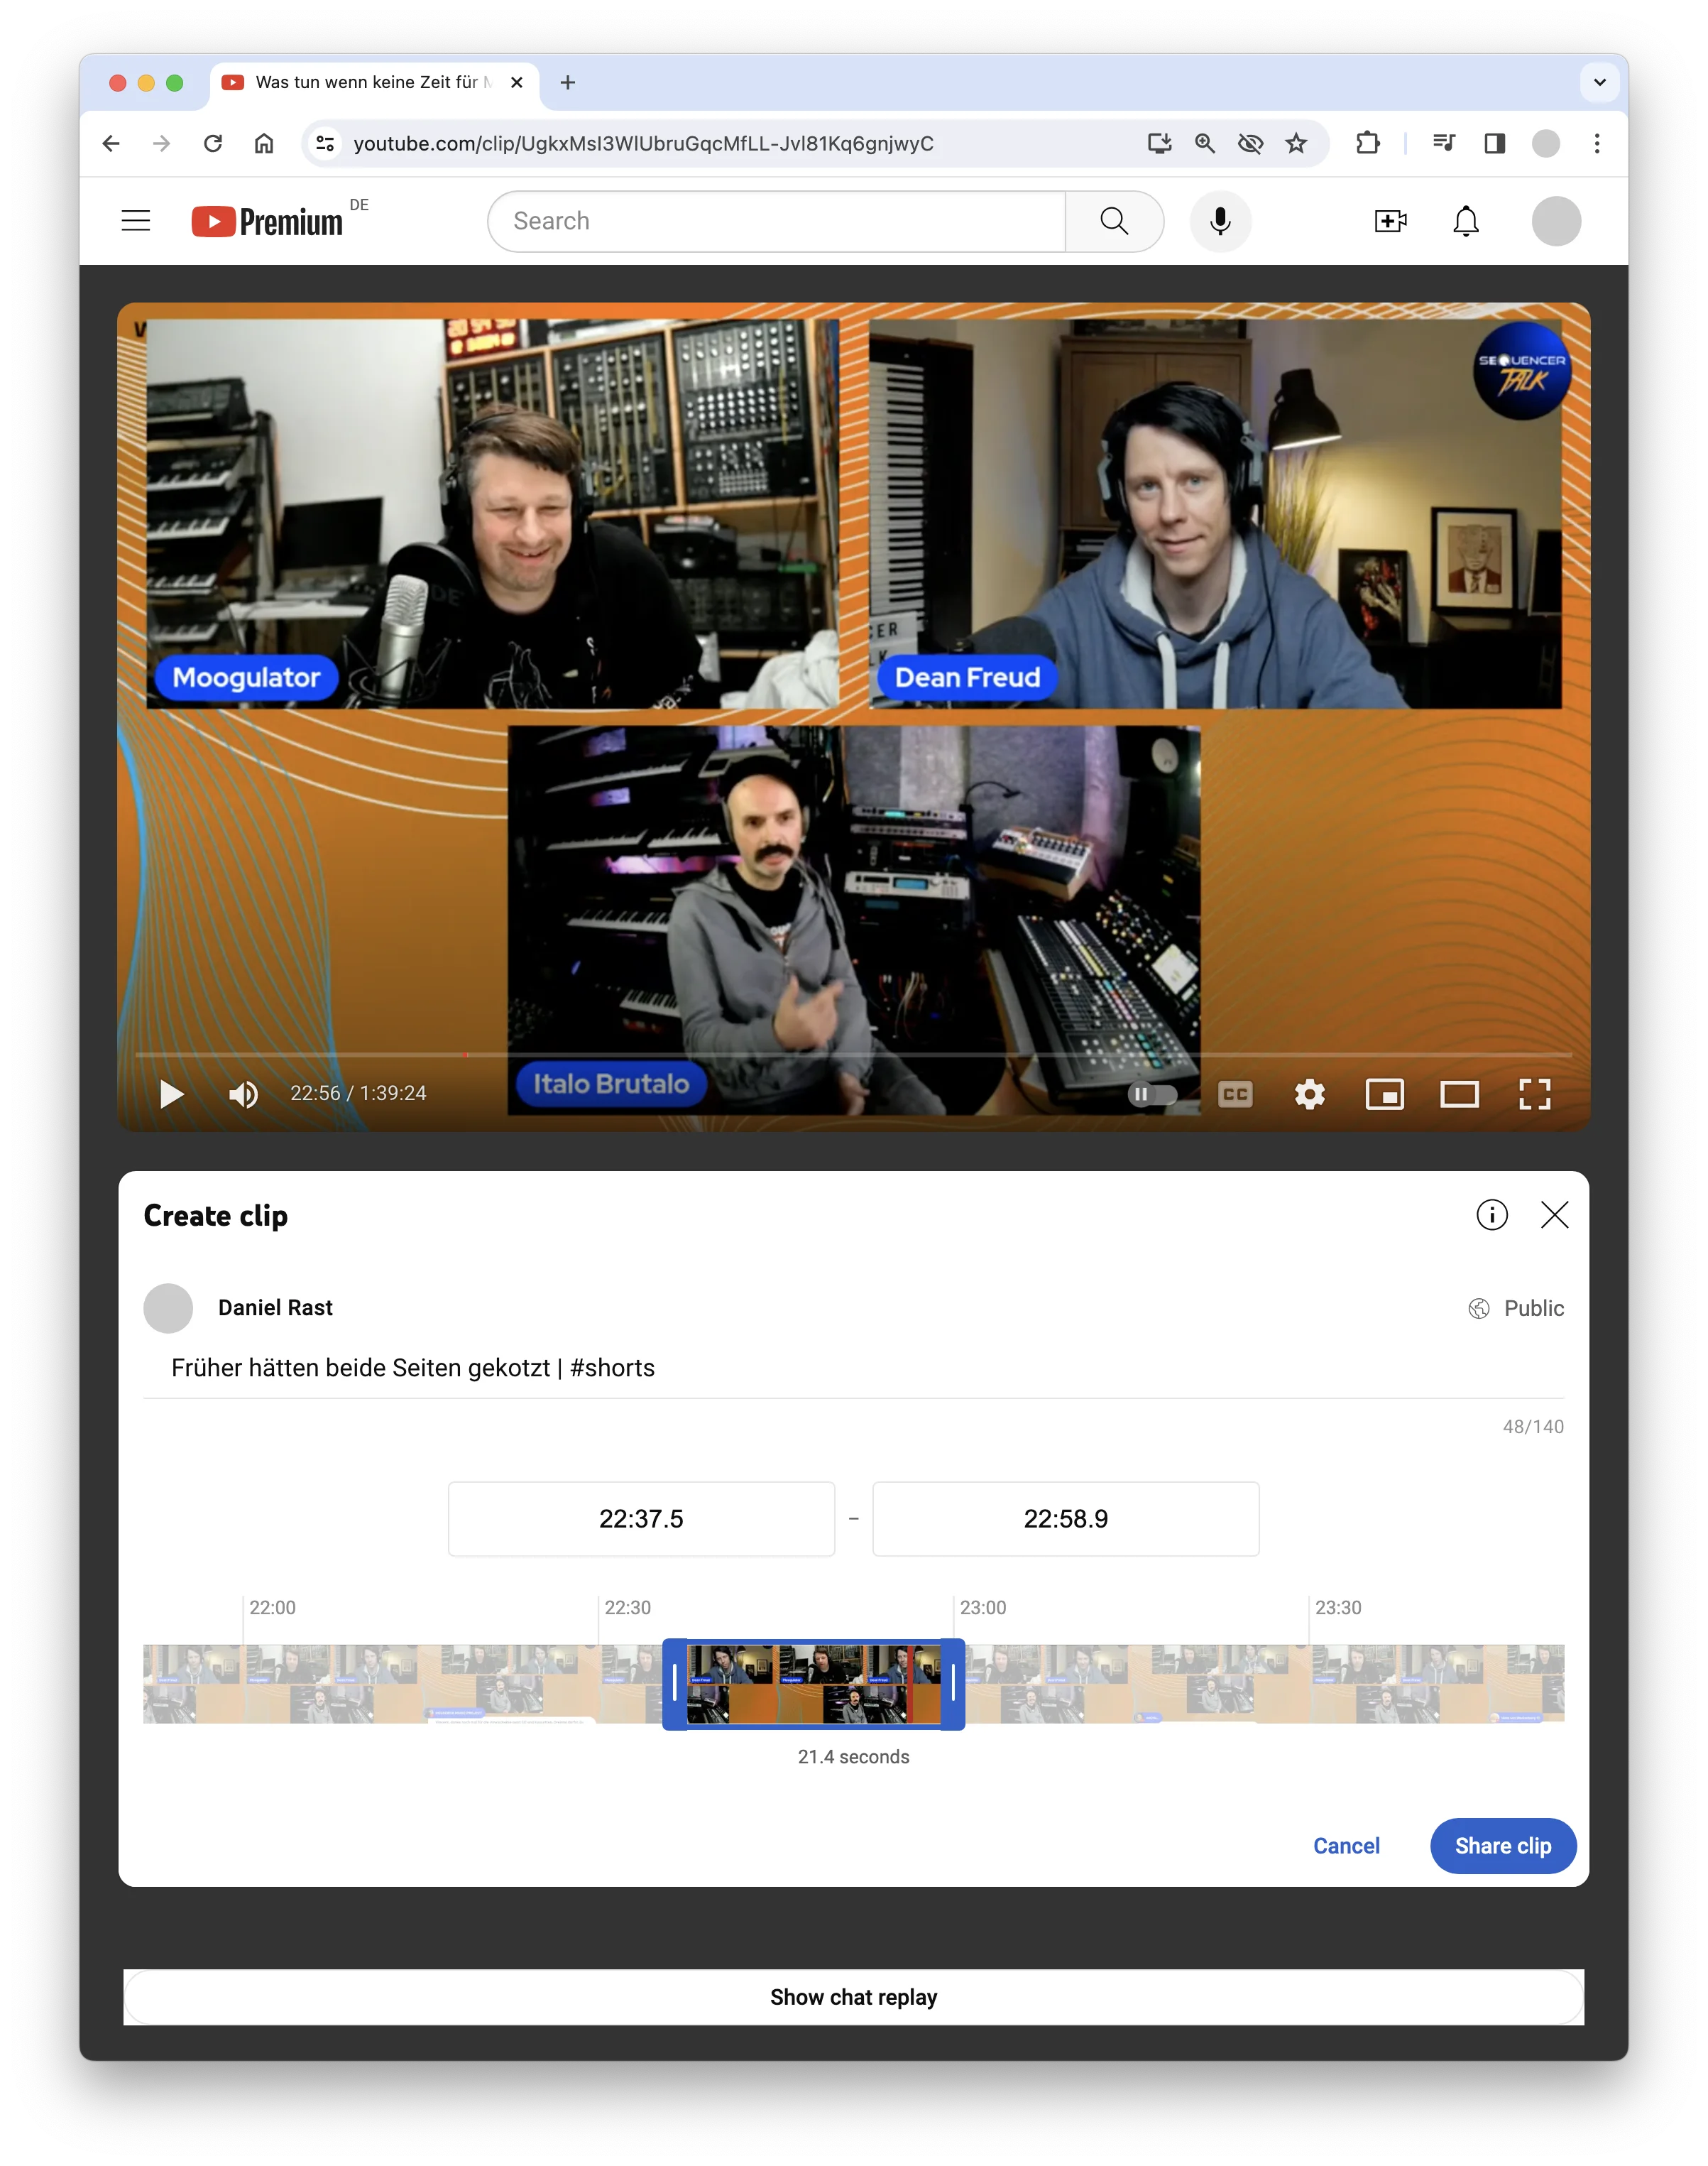1708x2166 pixels.
Task: Search with your voice microphone icon
Action: coord(1220,221)
